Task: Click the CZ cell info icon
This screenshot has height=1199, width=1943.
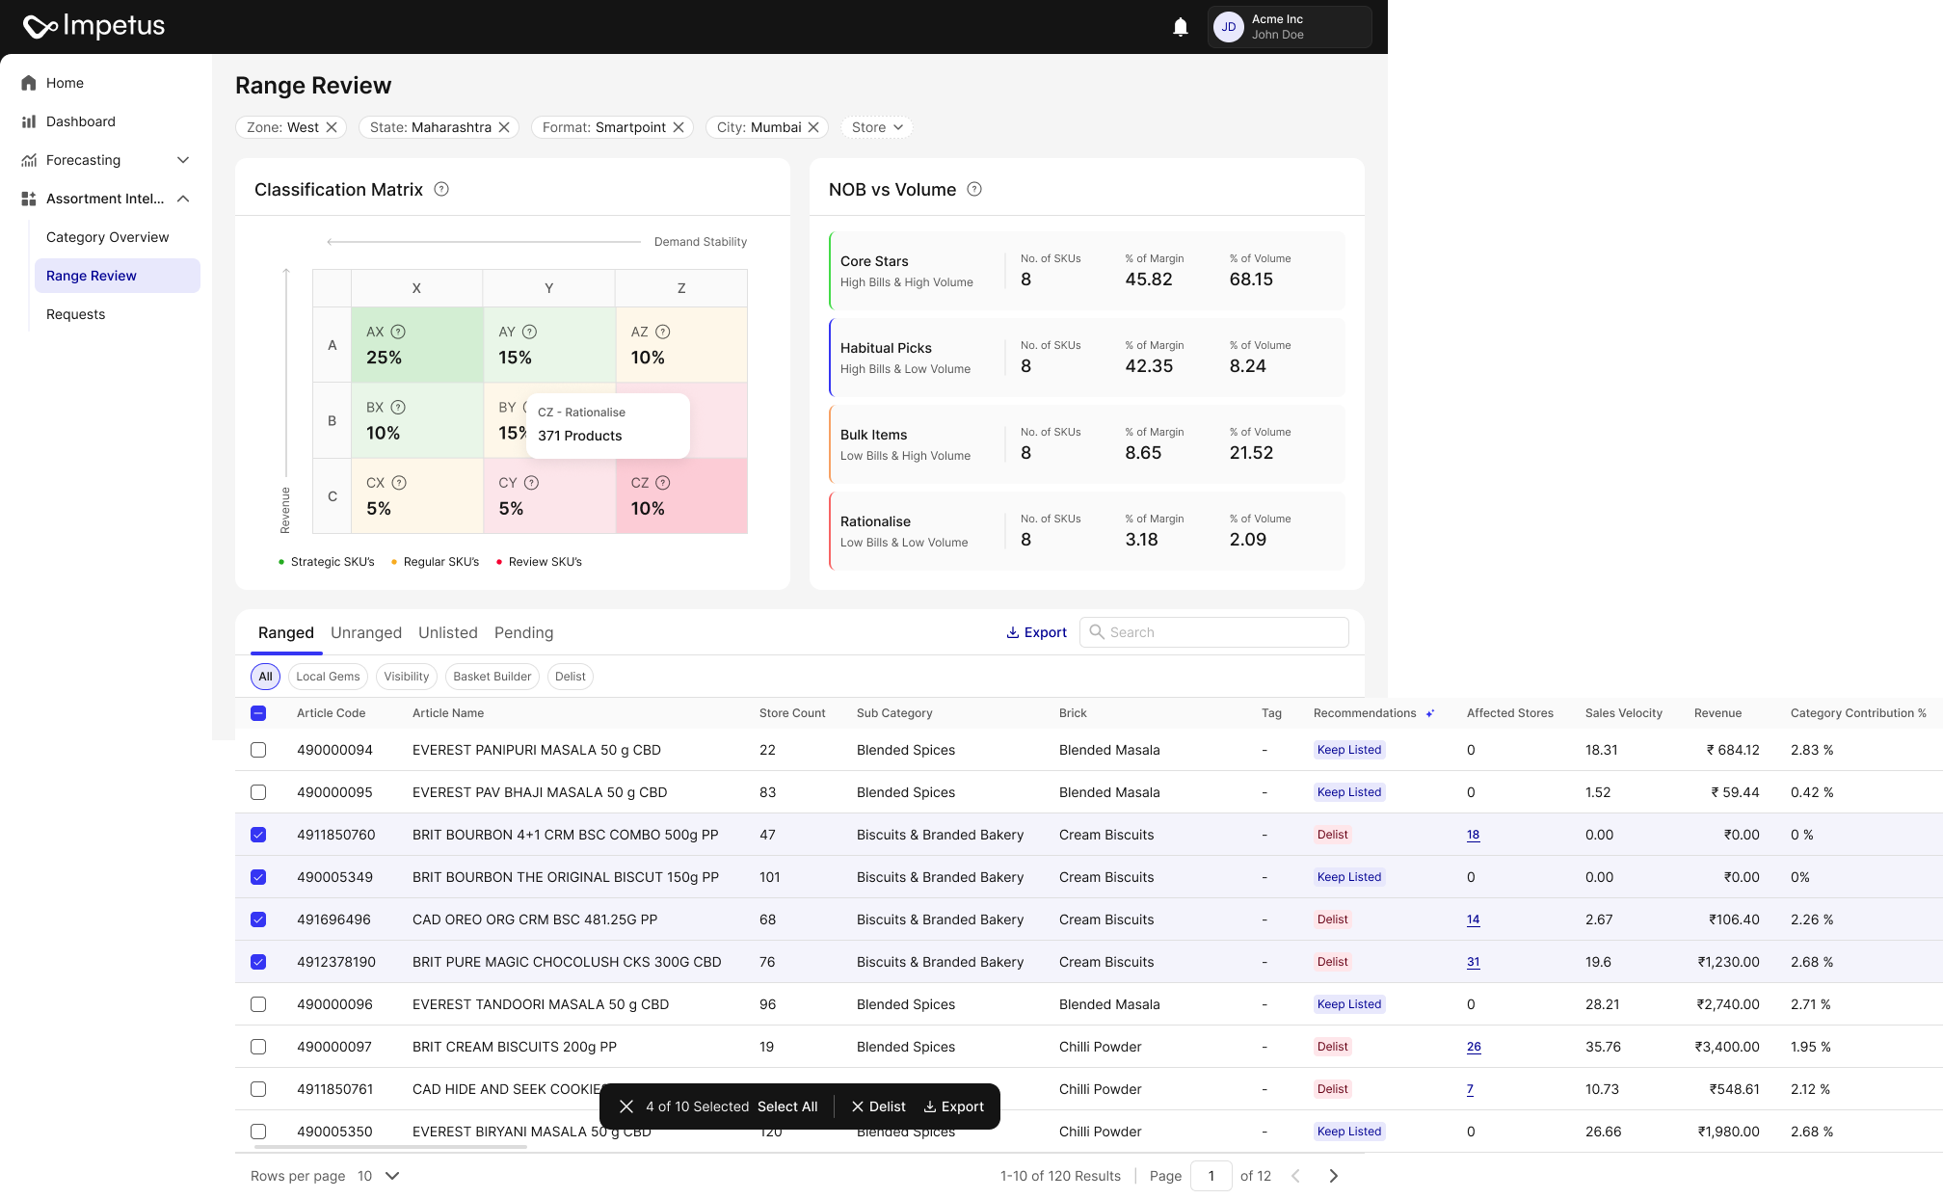Action: (x=663, y=483)
